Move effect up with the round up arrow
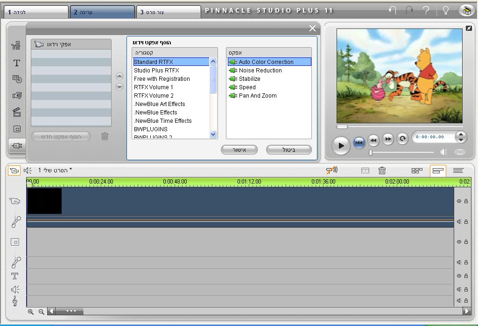The image size is (478, 326). click(119, 76)
